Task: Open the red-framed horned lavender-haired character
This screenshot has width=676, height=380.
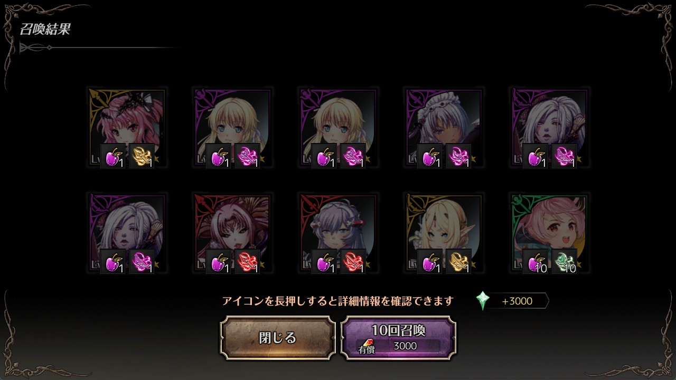Action: coord(338,233)
